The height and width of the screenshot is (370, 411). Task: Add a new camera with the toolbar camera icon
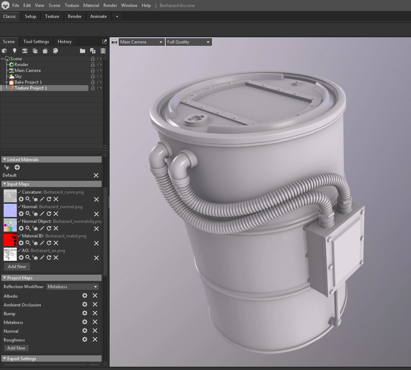pos(25,51)
